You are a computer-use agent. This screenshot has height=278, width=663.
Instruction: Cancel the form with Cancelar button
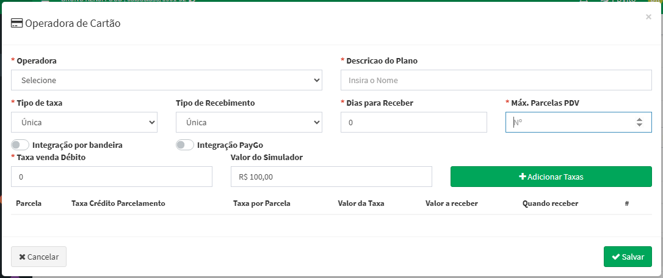(x=38, y=257)
